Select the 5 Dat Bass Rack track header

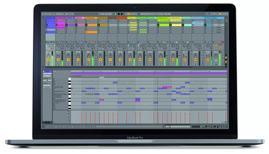(x=91, y=18)
